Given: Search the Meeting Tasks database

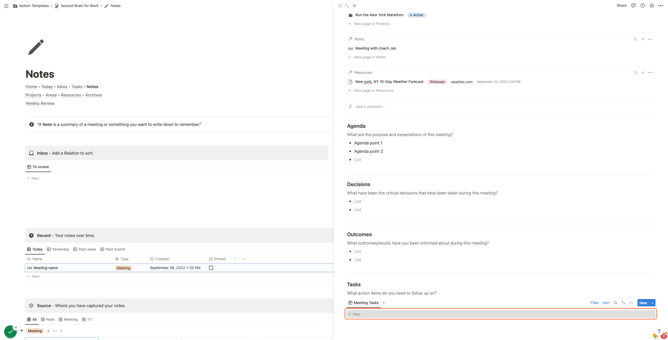Looking at the screenshot, I should click(x=615, y=303).
